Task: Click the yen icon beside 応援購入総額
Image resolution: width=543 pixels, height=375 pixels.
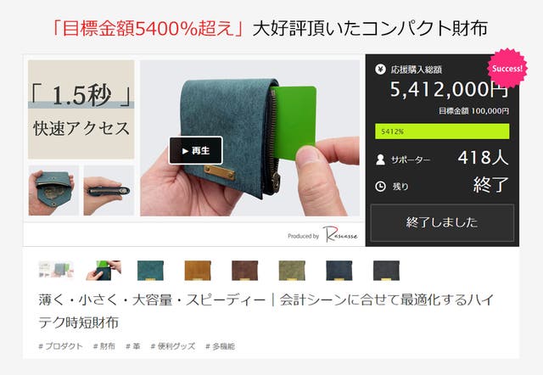Action: click(x=380, y=70)
